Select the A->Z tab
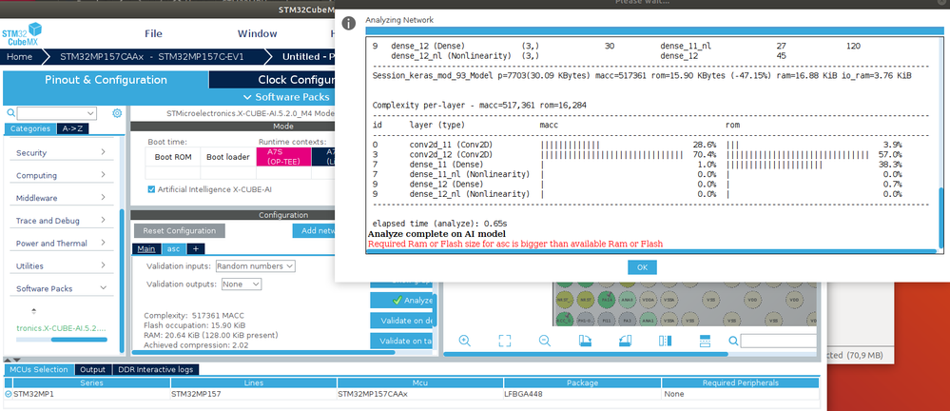 pyautogui.click(x=72, y=128)
